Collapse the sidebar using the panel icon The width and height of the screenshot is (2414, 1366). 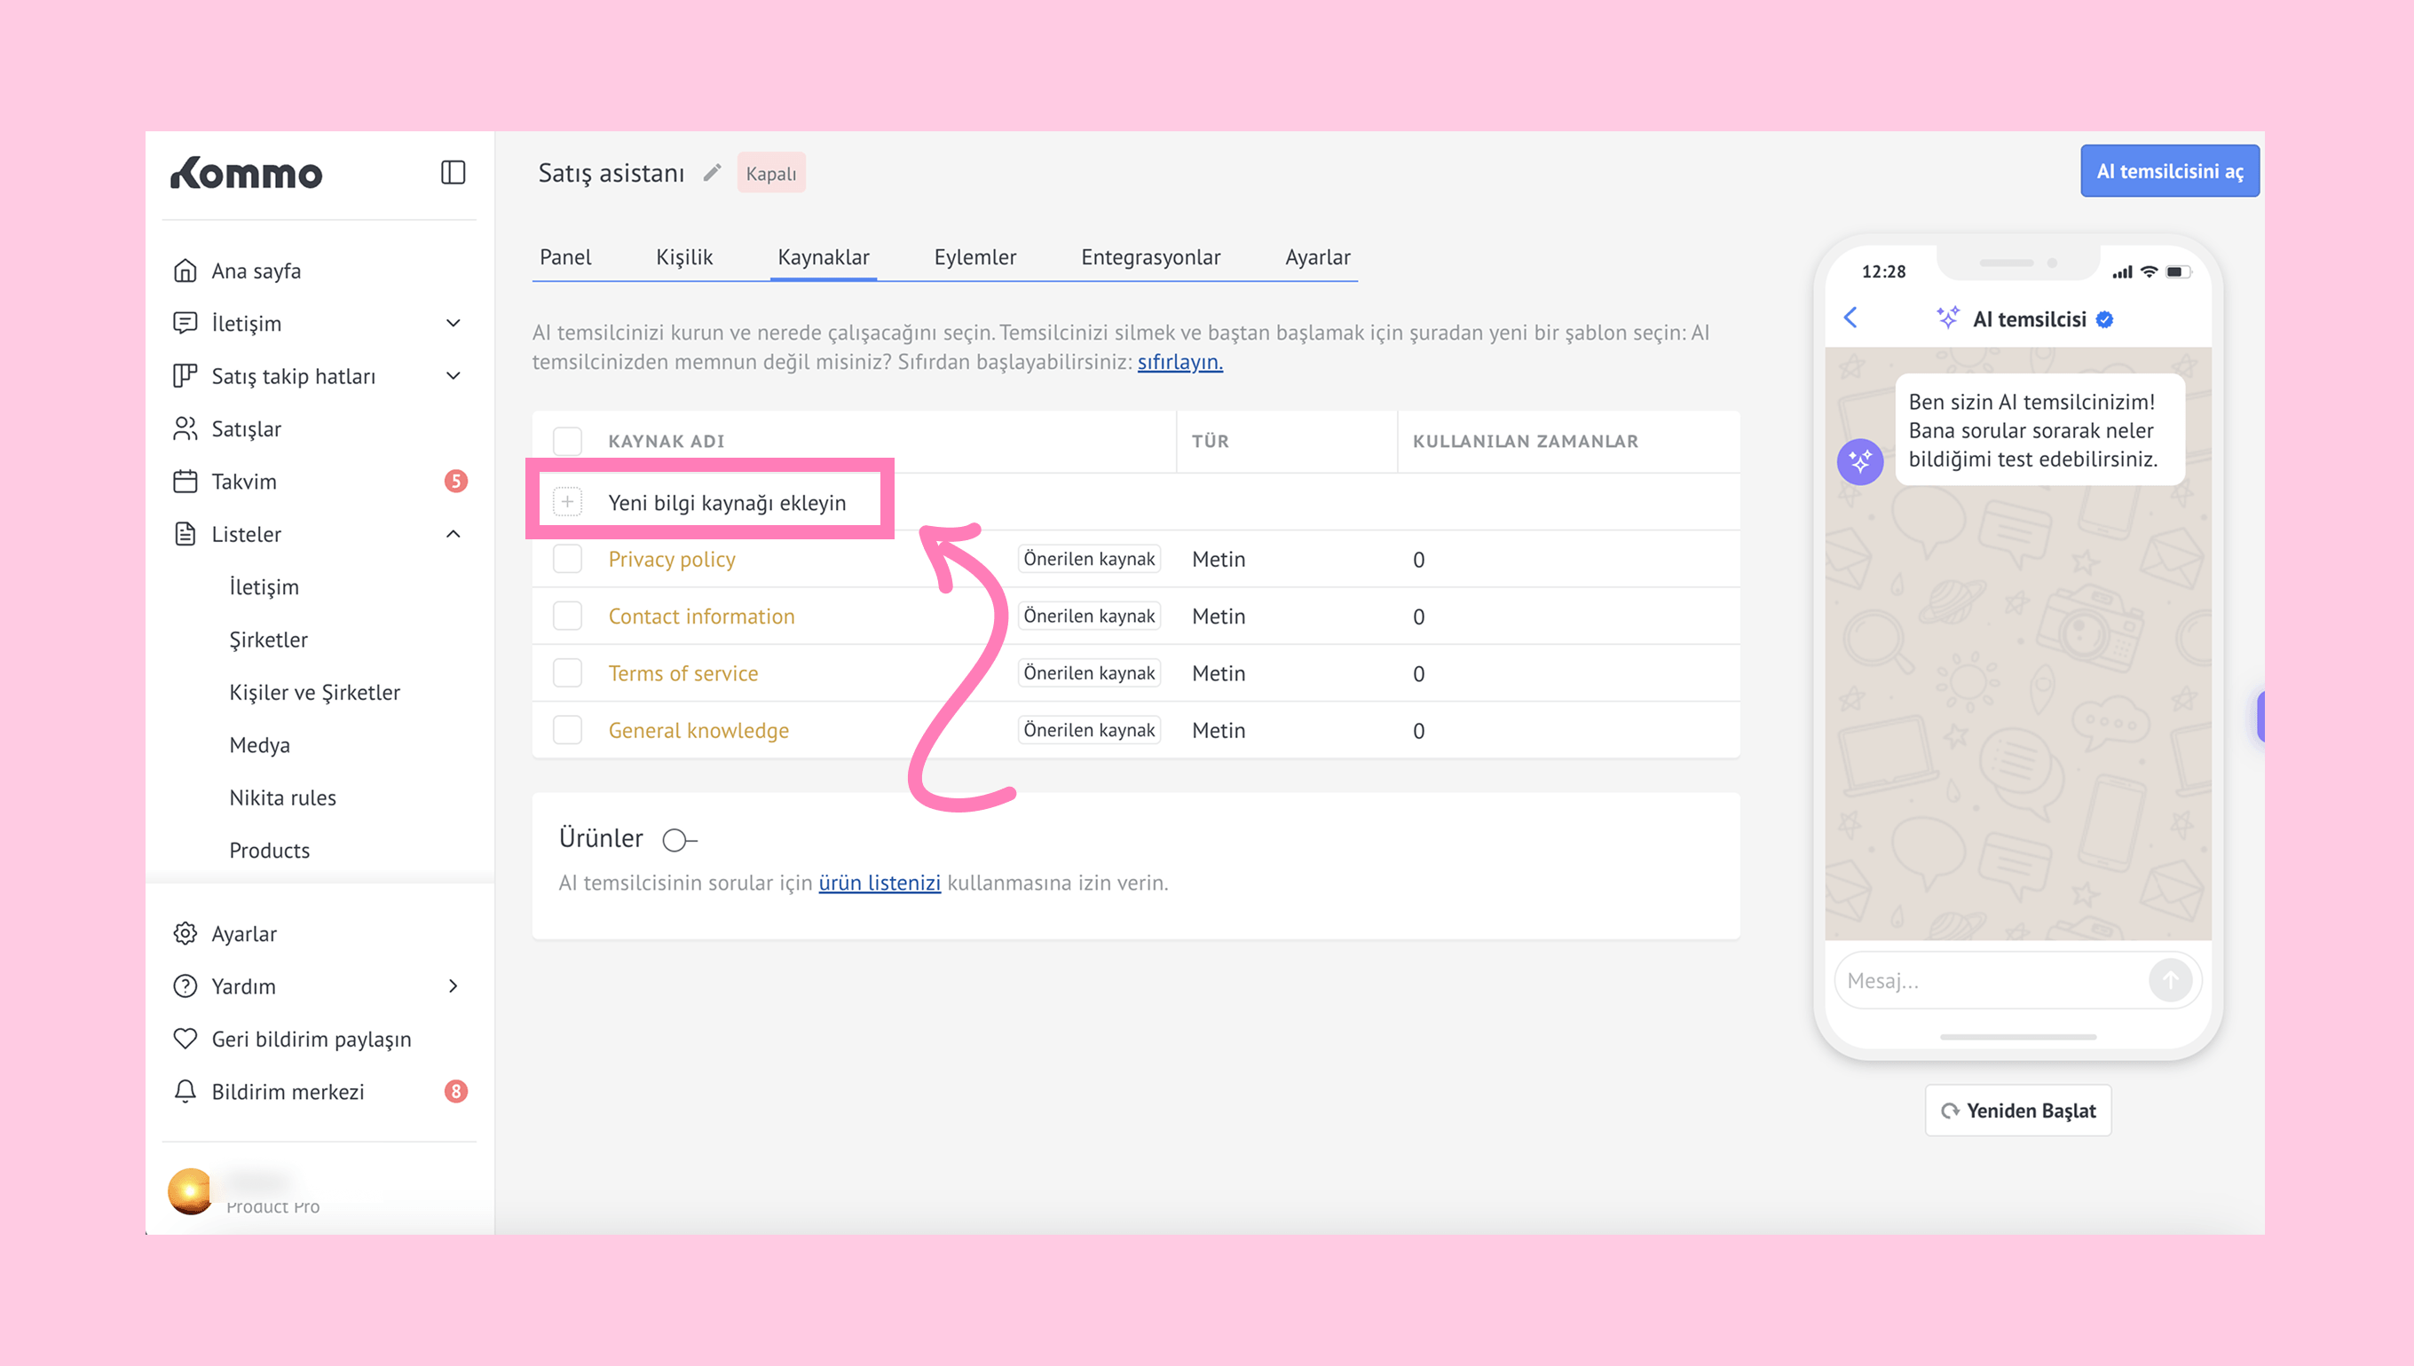tap(453, 173)
